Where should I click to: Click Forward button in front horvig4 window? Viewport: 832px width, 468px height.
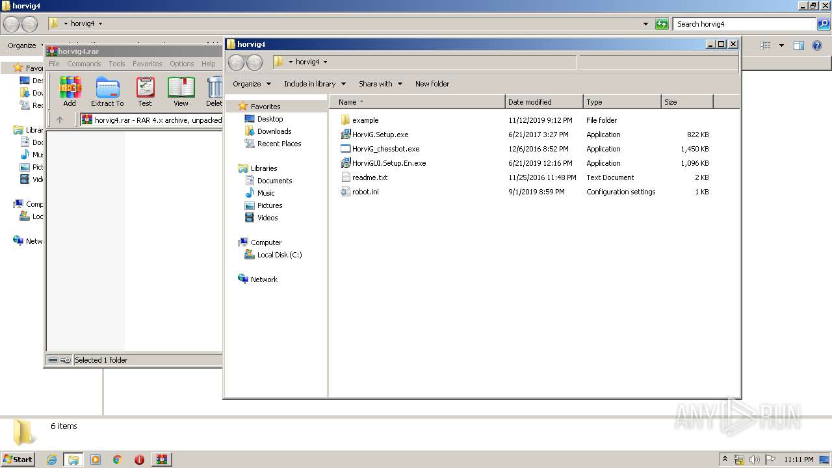pos(254,62)
